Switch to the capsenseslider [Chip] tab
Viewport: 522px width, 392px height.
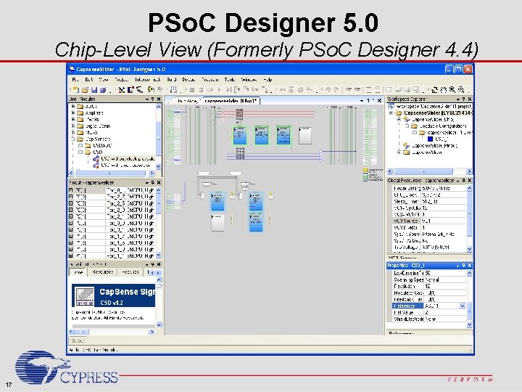pyautogui.click(x=231, y=101)
